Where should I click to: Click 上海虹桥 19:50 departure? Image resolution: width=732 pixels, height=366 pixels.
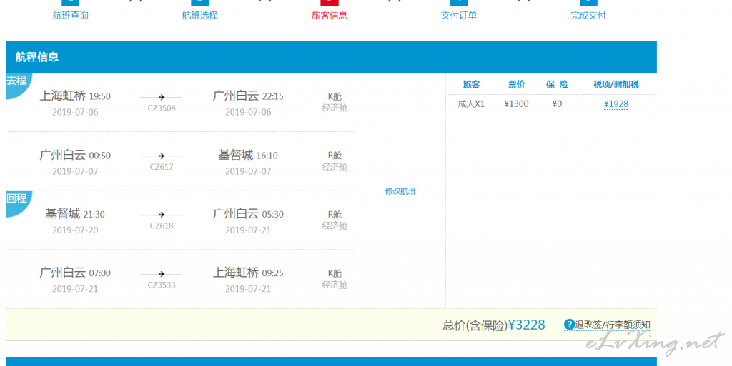pyautogui.click(x=75, y=96)
